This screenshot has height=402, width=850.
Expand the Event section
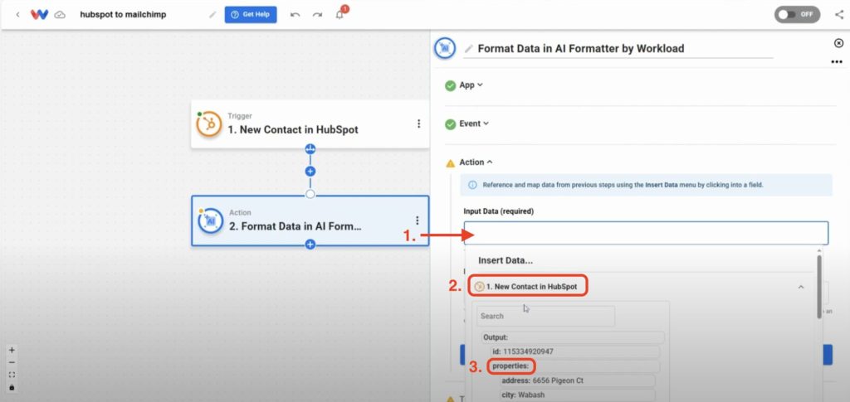pos(474,124)
